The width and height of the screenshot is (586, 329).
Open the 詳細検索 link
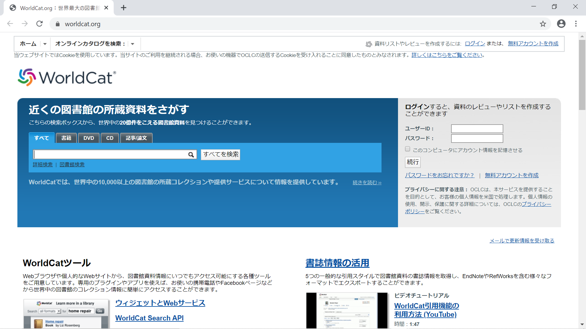43,164
